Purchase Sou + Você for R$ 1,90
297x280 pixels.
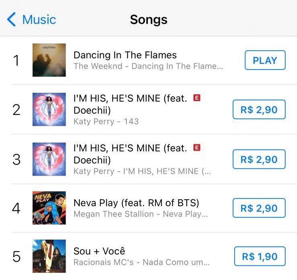[x=260, y=256]
